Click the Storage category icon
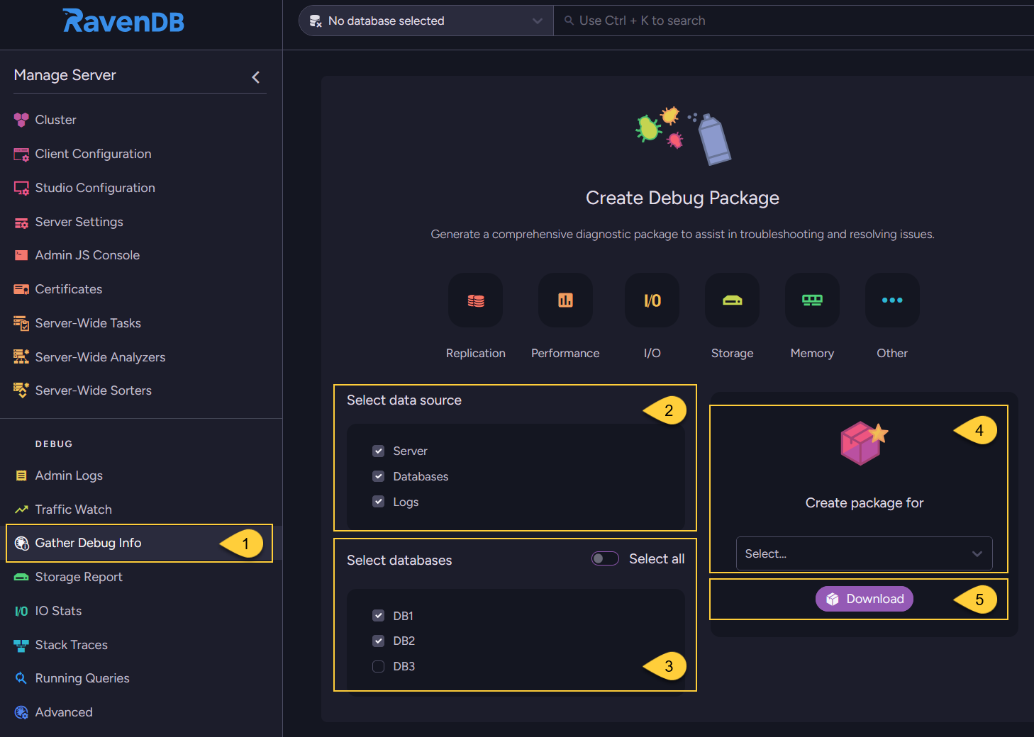This screenshot has width=1034, height=737. 733,300
